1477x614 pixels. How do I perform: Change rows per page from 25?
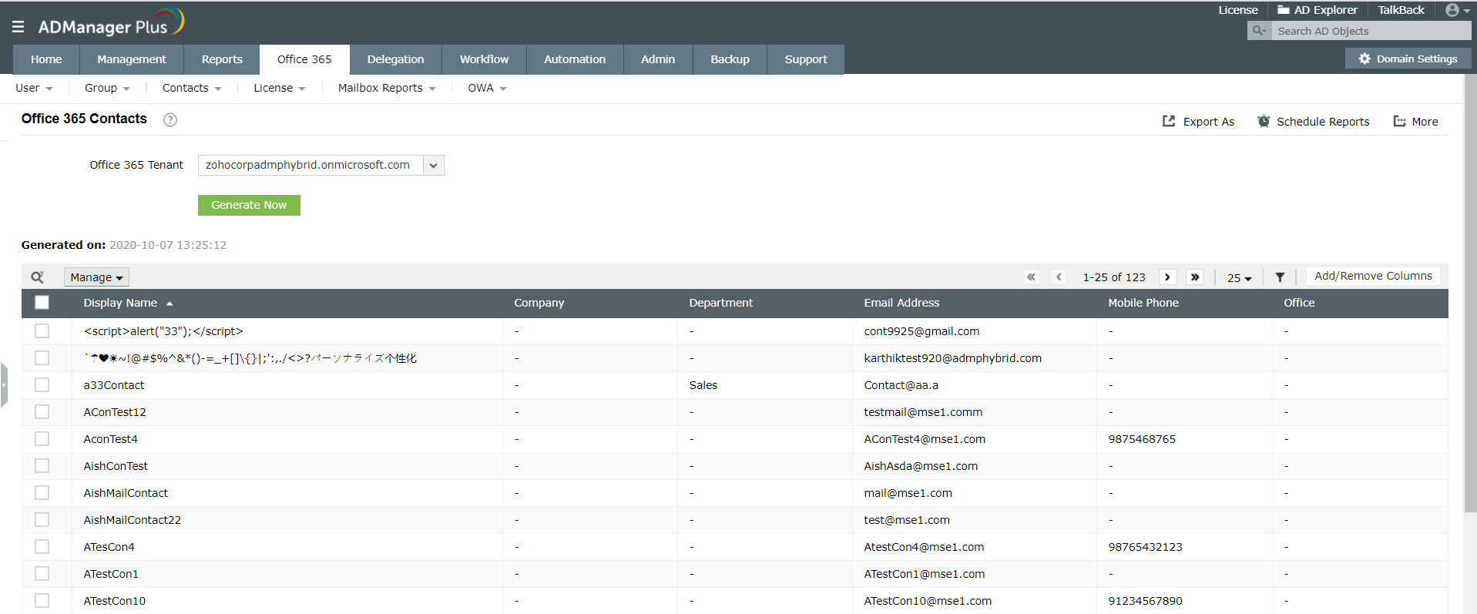(1239, 277)
